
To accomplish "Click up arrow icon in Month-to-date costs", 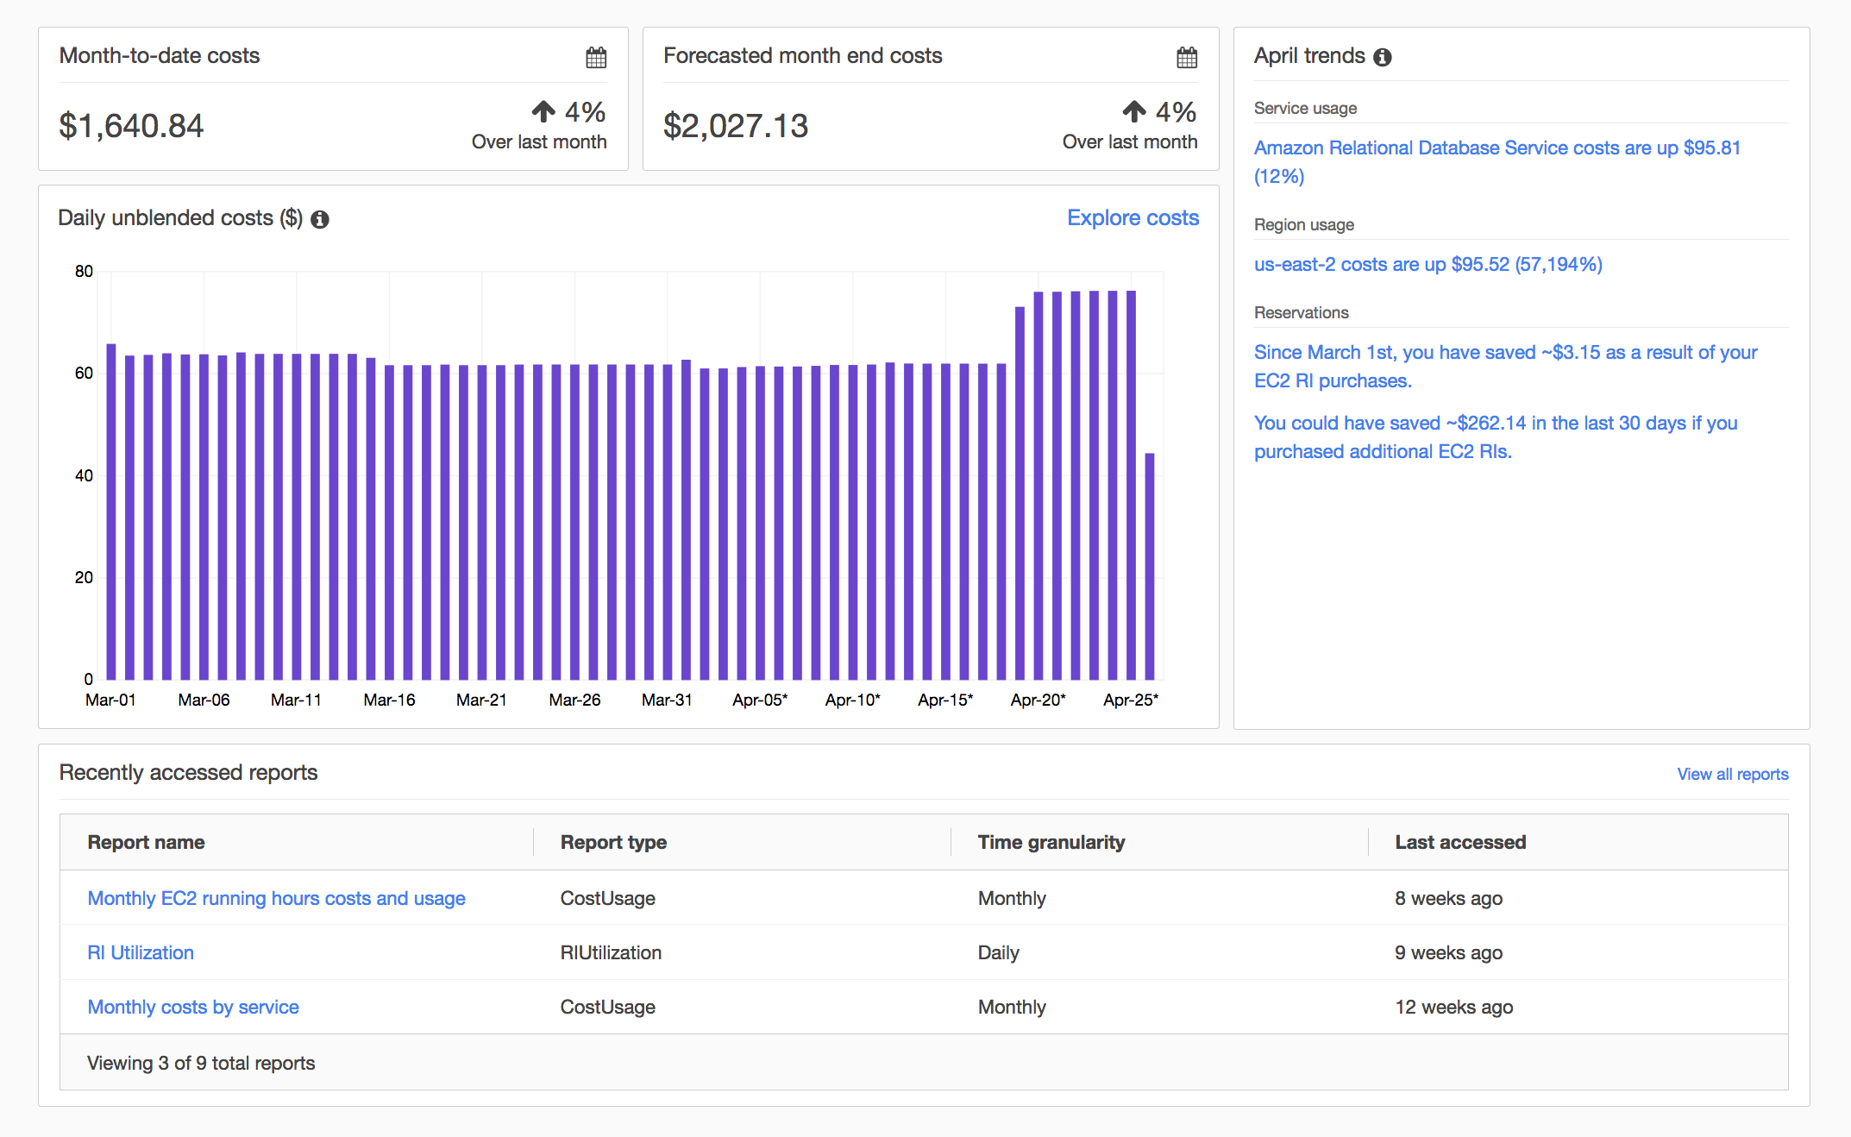I will [543, 111].
